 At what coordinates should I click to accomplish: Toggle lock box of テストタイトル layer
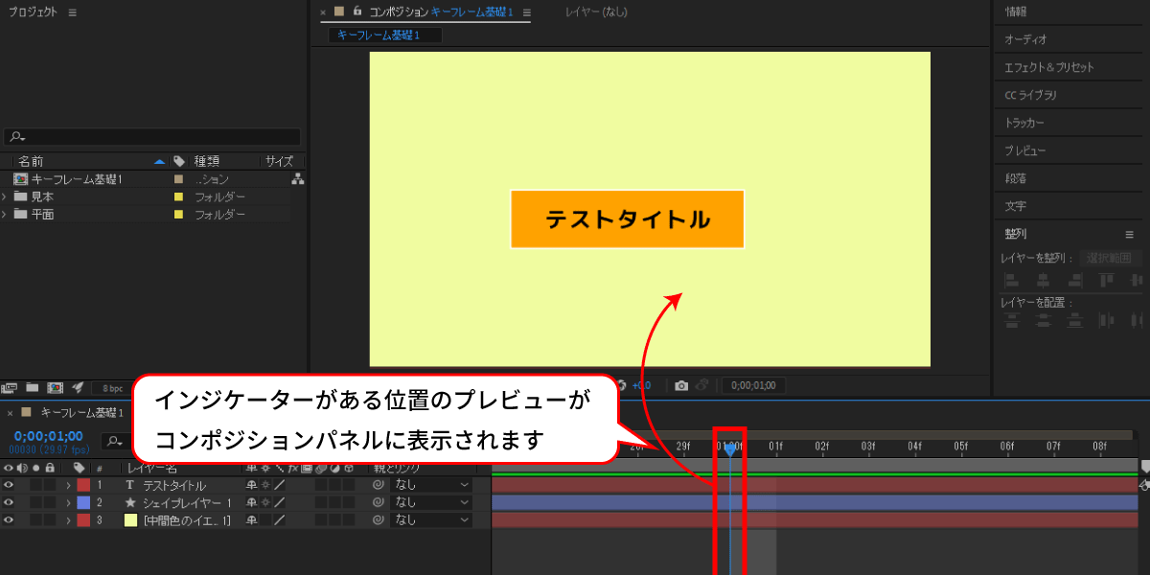(50, 485)
